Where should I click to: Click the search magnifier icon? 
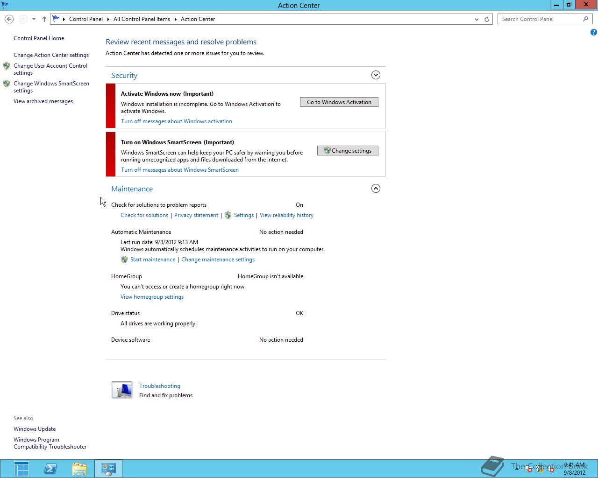click(x=585, y=19)
